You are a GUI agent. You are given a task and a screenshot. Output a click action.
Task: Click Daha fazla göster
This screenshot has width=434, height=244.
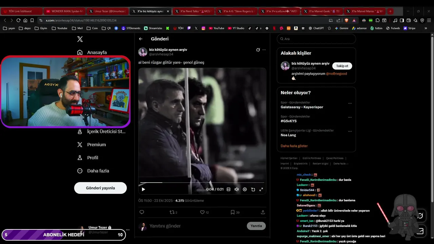pos(294,146)
